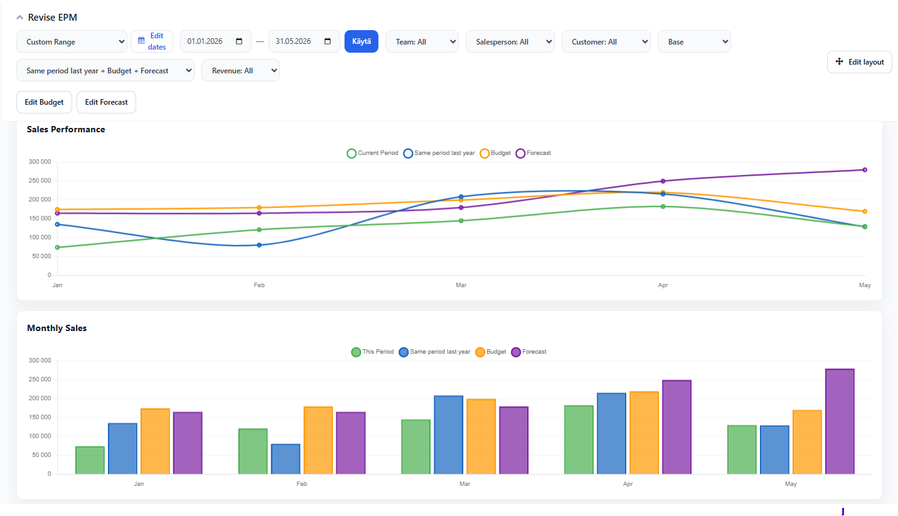This screenshot has width=898, height=516.
Task: Toggle Forecast line in Sales Performance legend
Action: 533,153
